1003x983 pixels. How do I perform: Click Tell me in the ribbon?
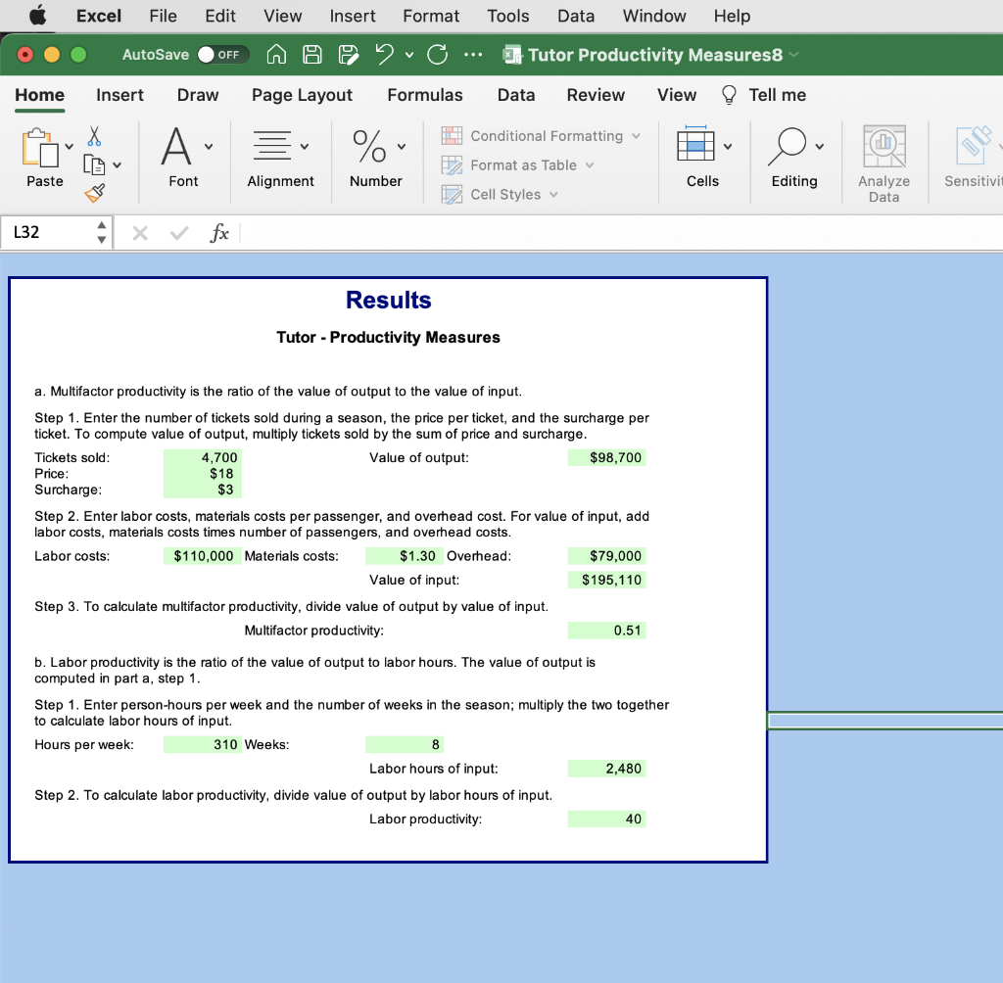coord(777,95)
